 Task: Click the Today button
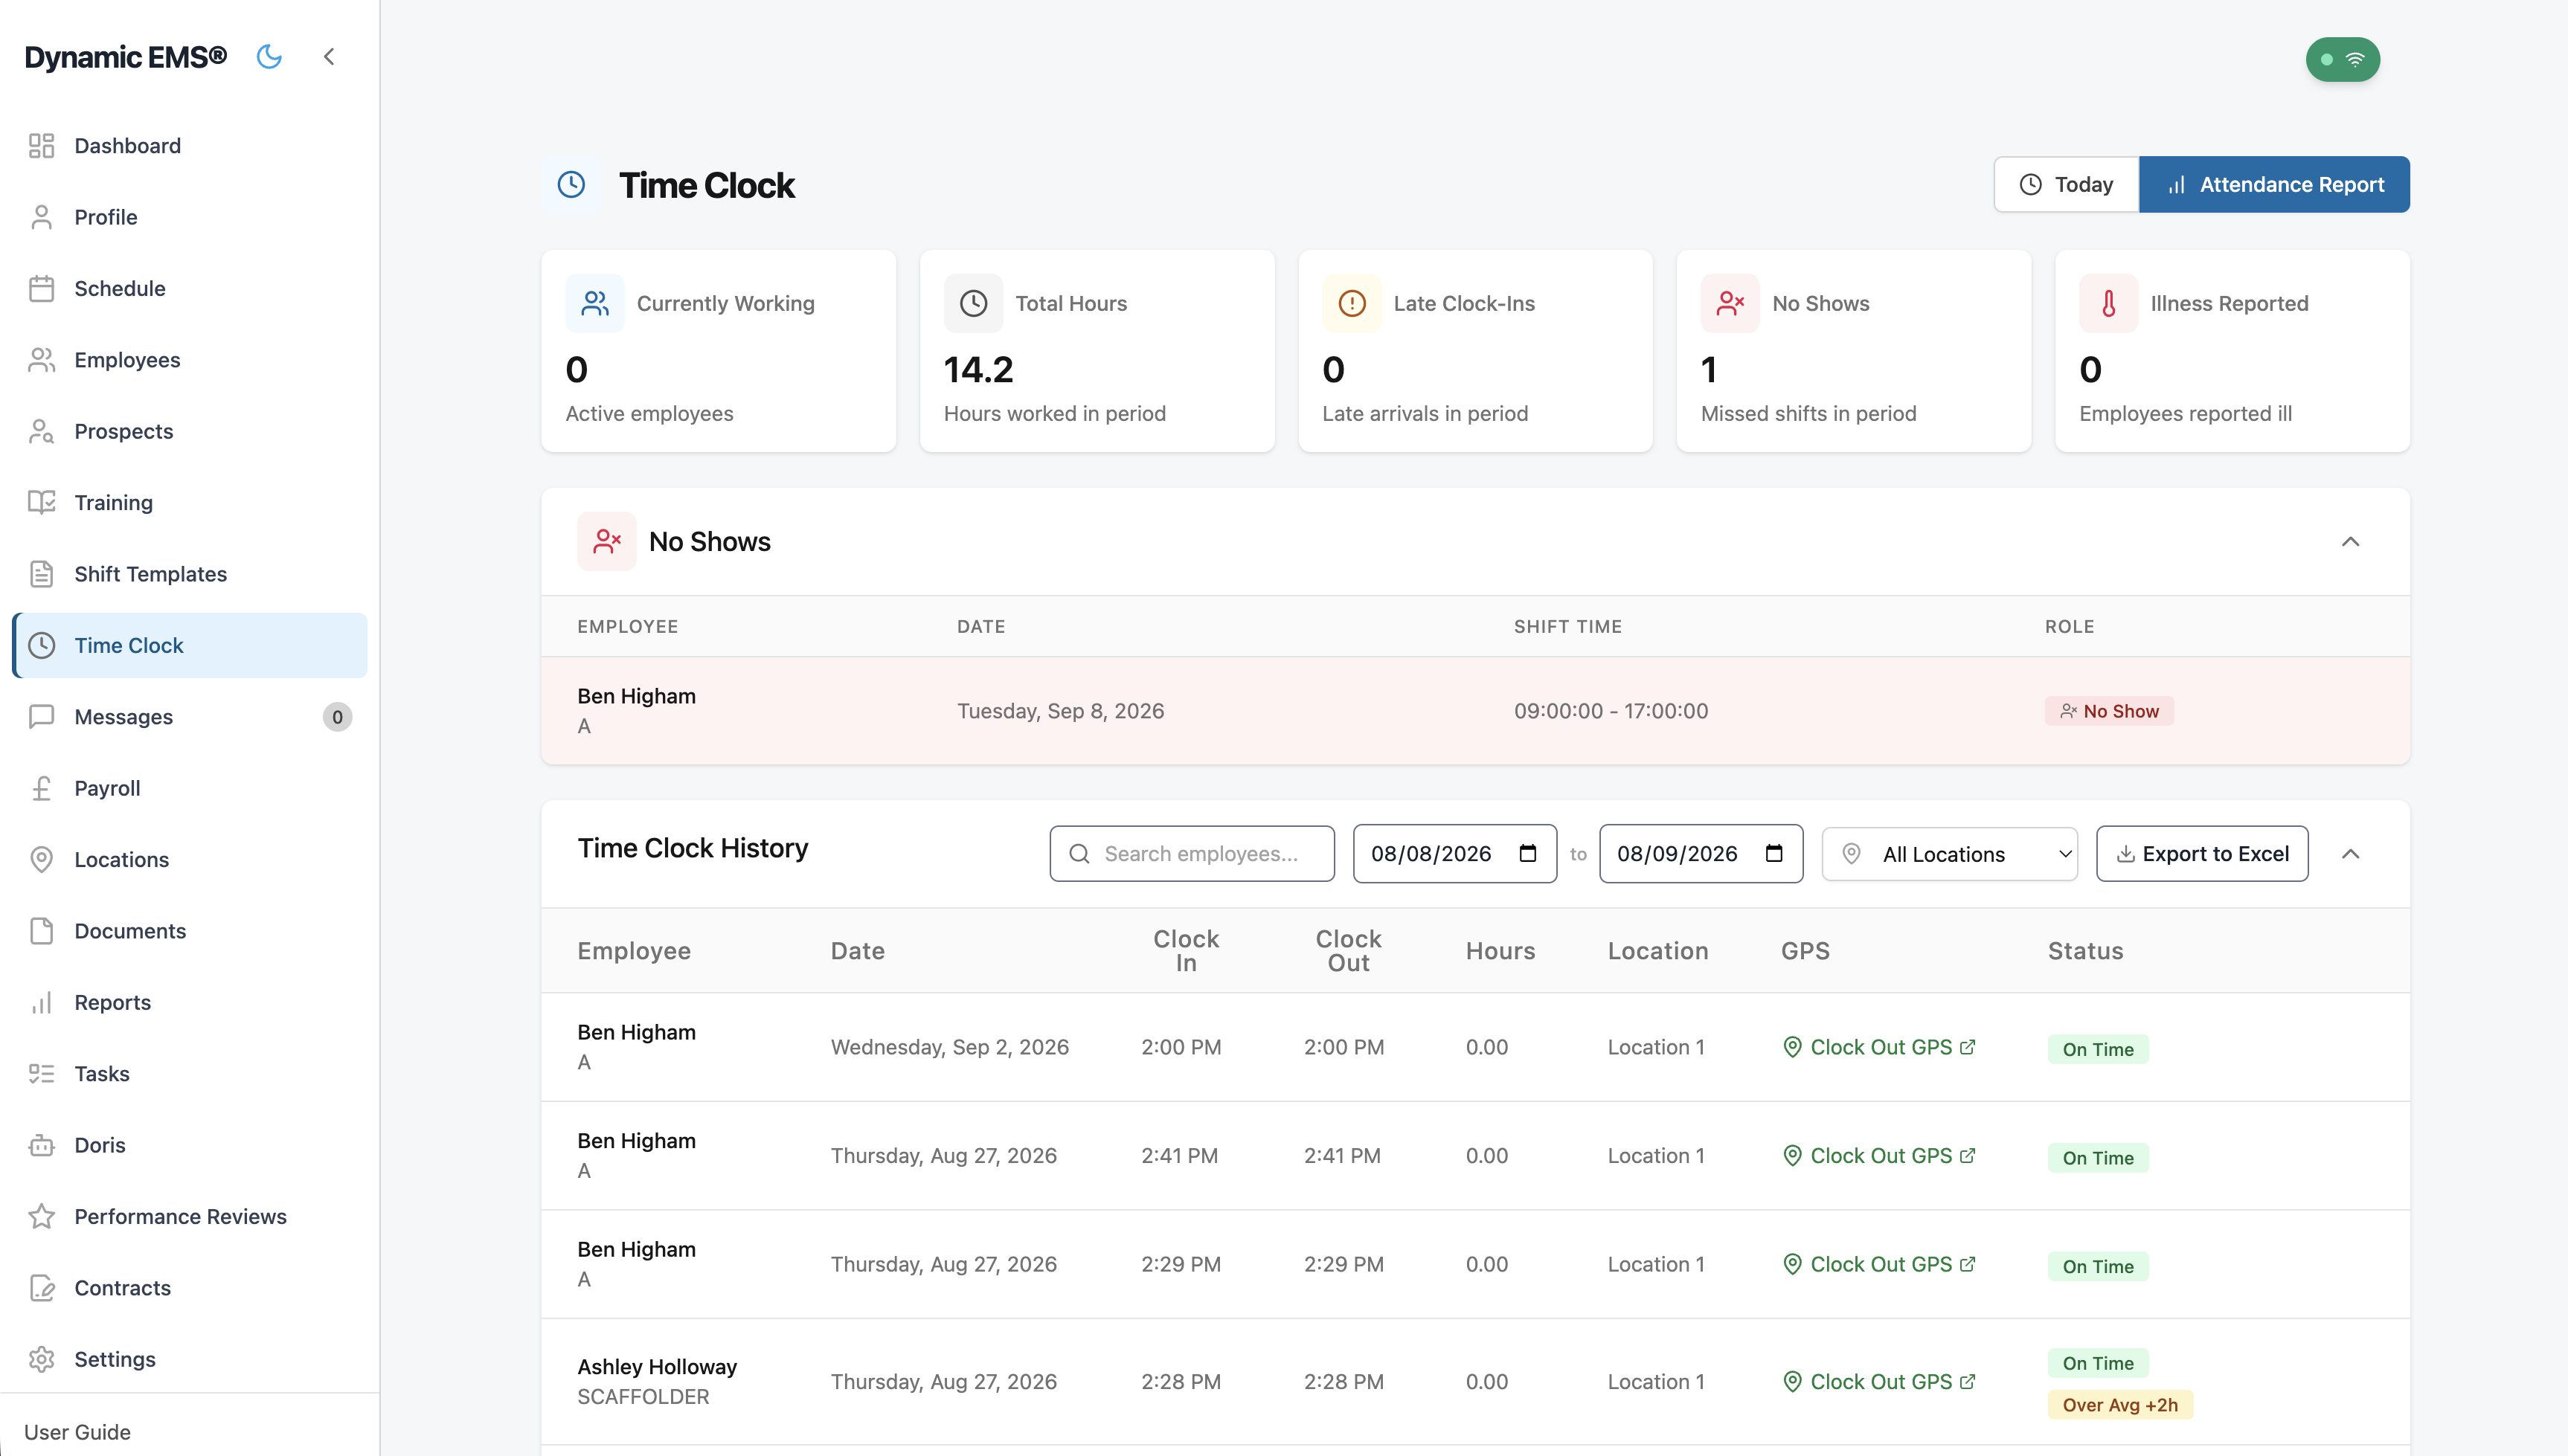pos(2066,184)
